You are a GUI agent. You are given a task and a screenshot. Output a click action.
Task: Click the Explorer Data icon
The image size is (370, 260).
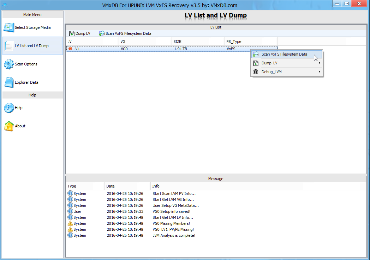coord(9,82)
